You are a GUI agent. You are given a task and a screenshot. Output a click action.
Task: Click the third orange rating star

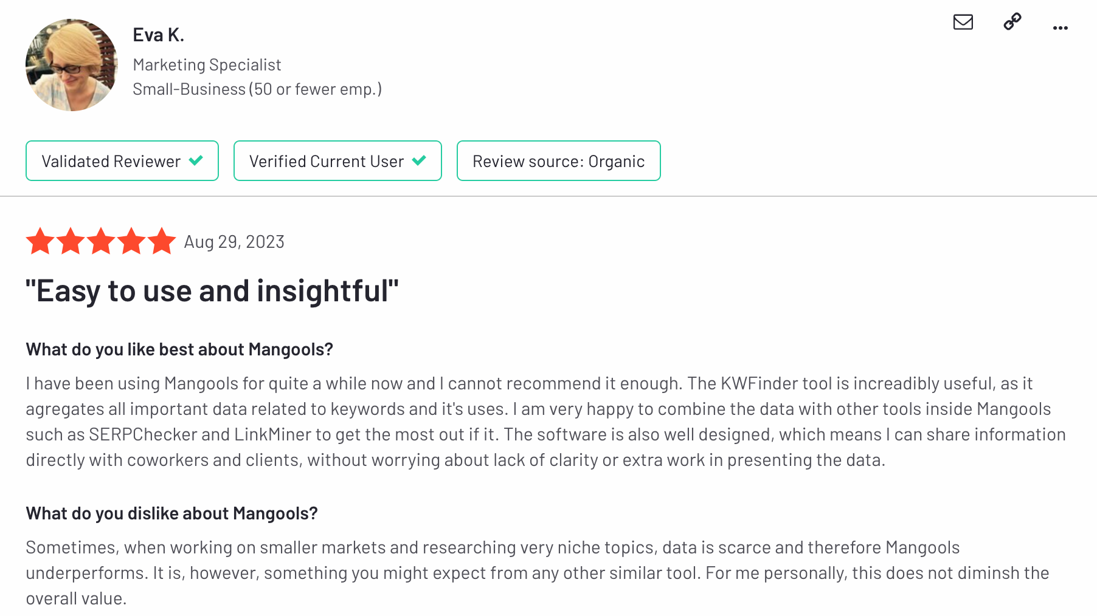(x=101, y=241)
